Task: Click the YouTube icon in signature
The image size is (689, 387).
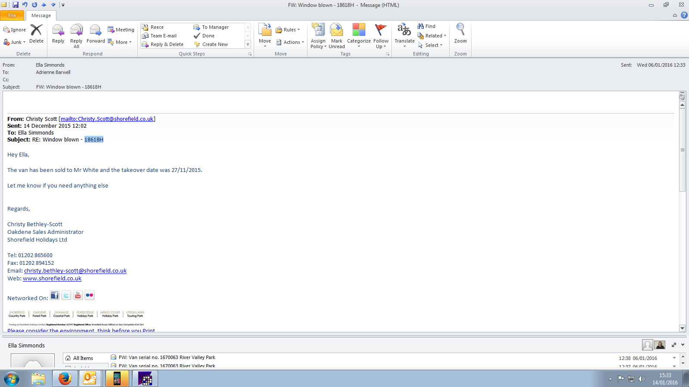Action: [x=78, y=295]
